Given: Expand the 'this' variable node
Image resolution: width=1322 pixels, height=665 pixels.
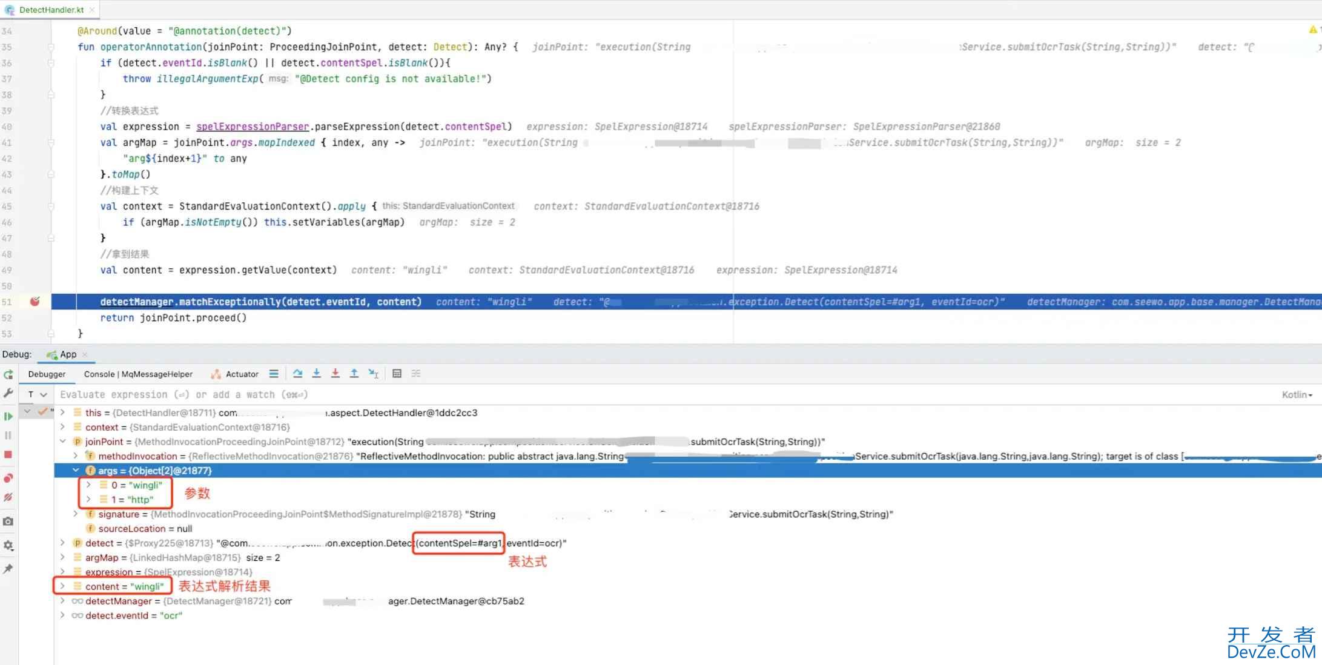Looking at the screenshot, I should click(x=62, y=412).
